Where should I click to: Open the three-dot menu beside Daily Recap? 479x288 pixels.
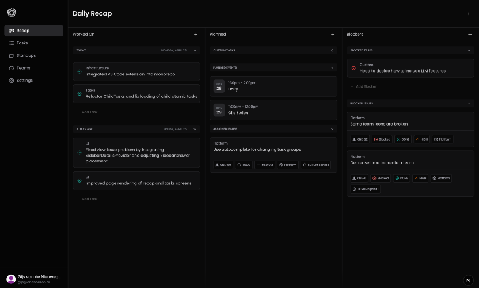469,13
